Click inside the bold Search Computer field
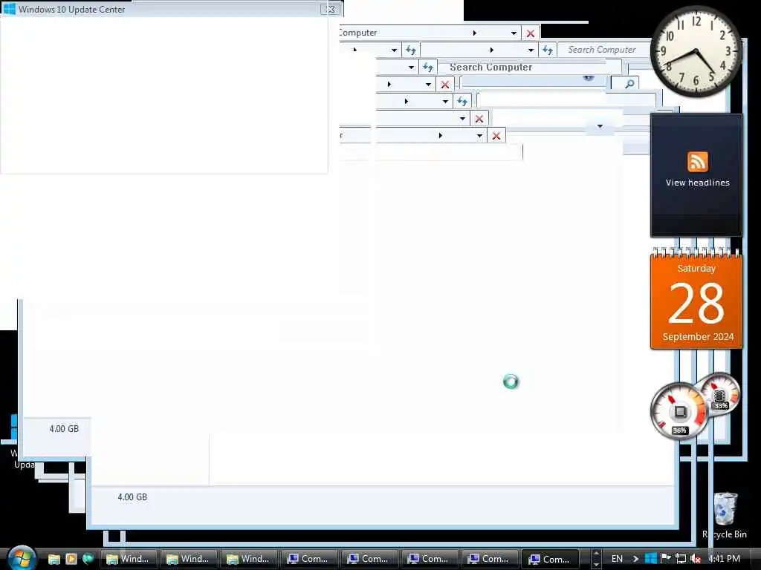The image size is (761, 570). (529, 67)
